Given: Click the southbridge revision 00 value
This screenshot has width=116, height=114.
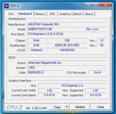Looking at the screenshot, I should click(102, 45).
